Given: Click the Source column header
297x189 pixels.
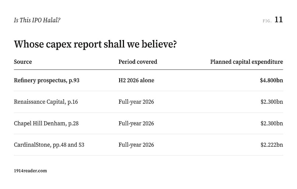Looking at the screenshot, I should coord(23,62).
